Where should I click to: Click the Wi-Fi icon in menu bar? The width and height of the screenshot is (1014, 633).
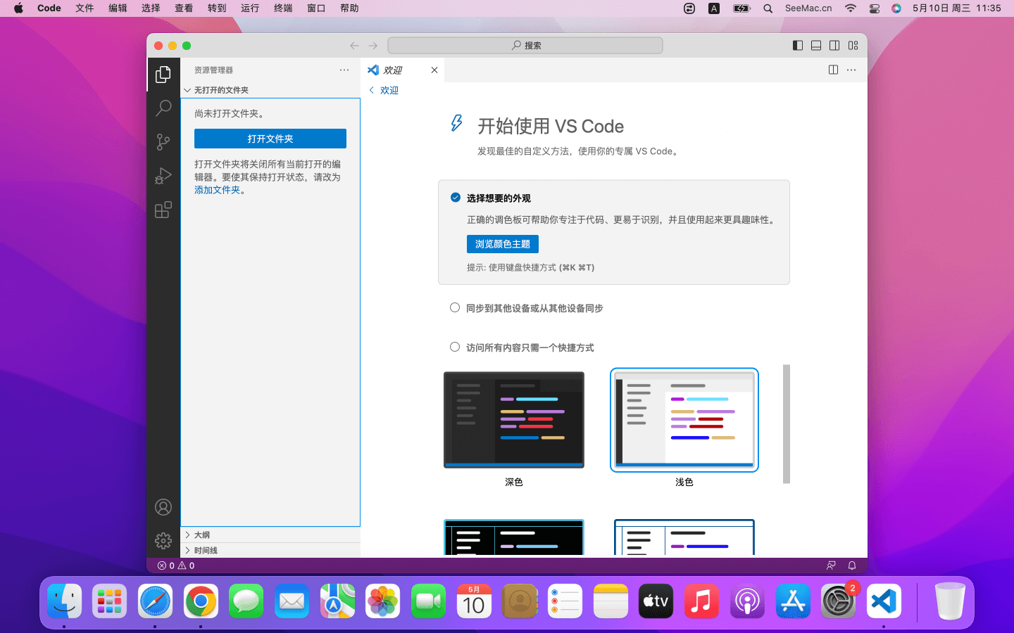tap(851, 8)
